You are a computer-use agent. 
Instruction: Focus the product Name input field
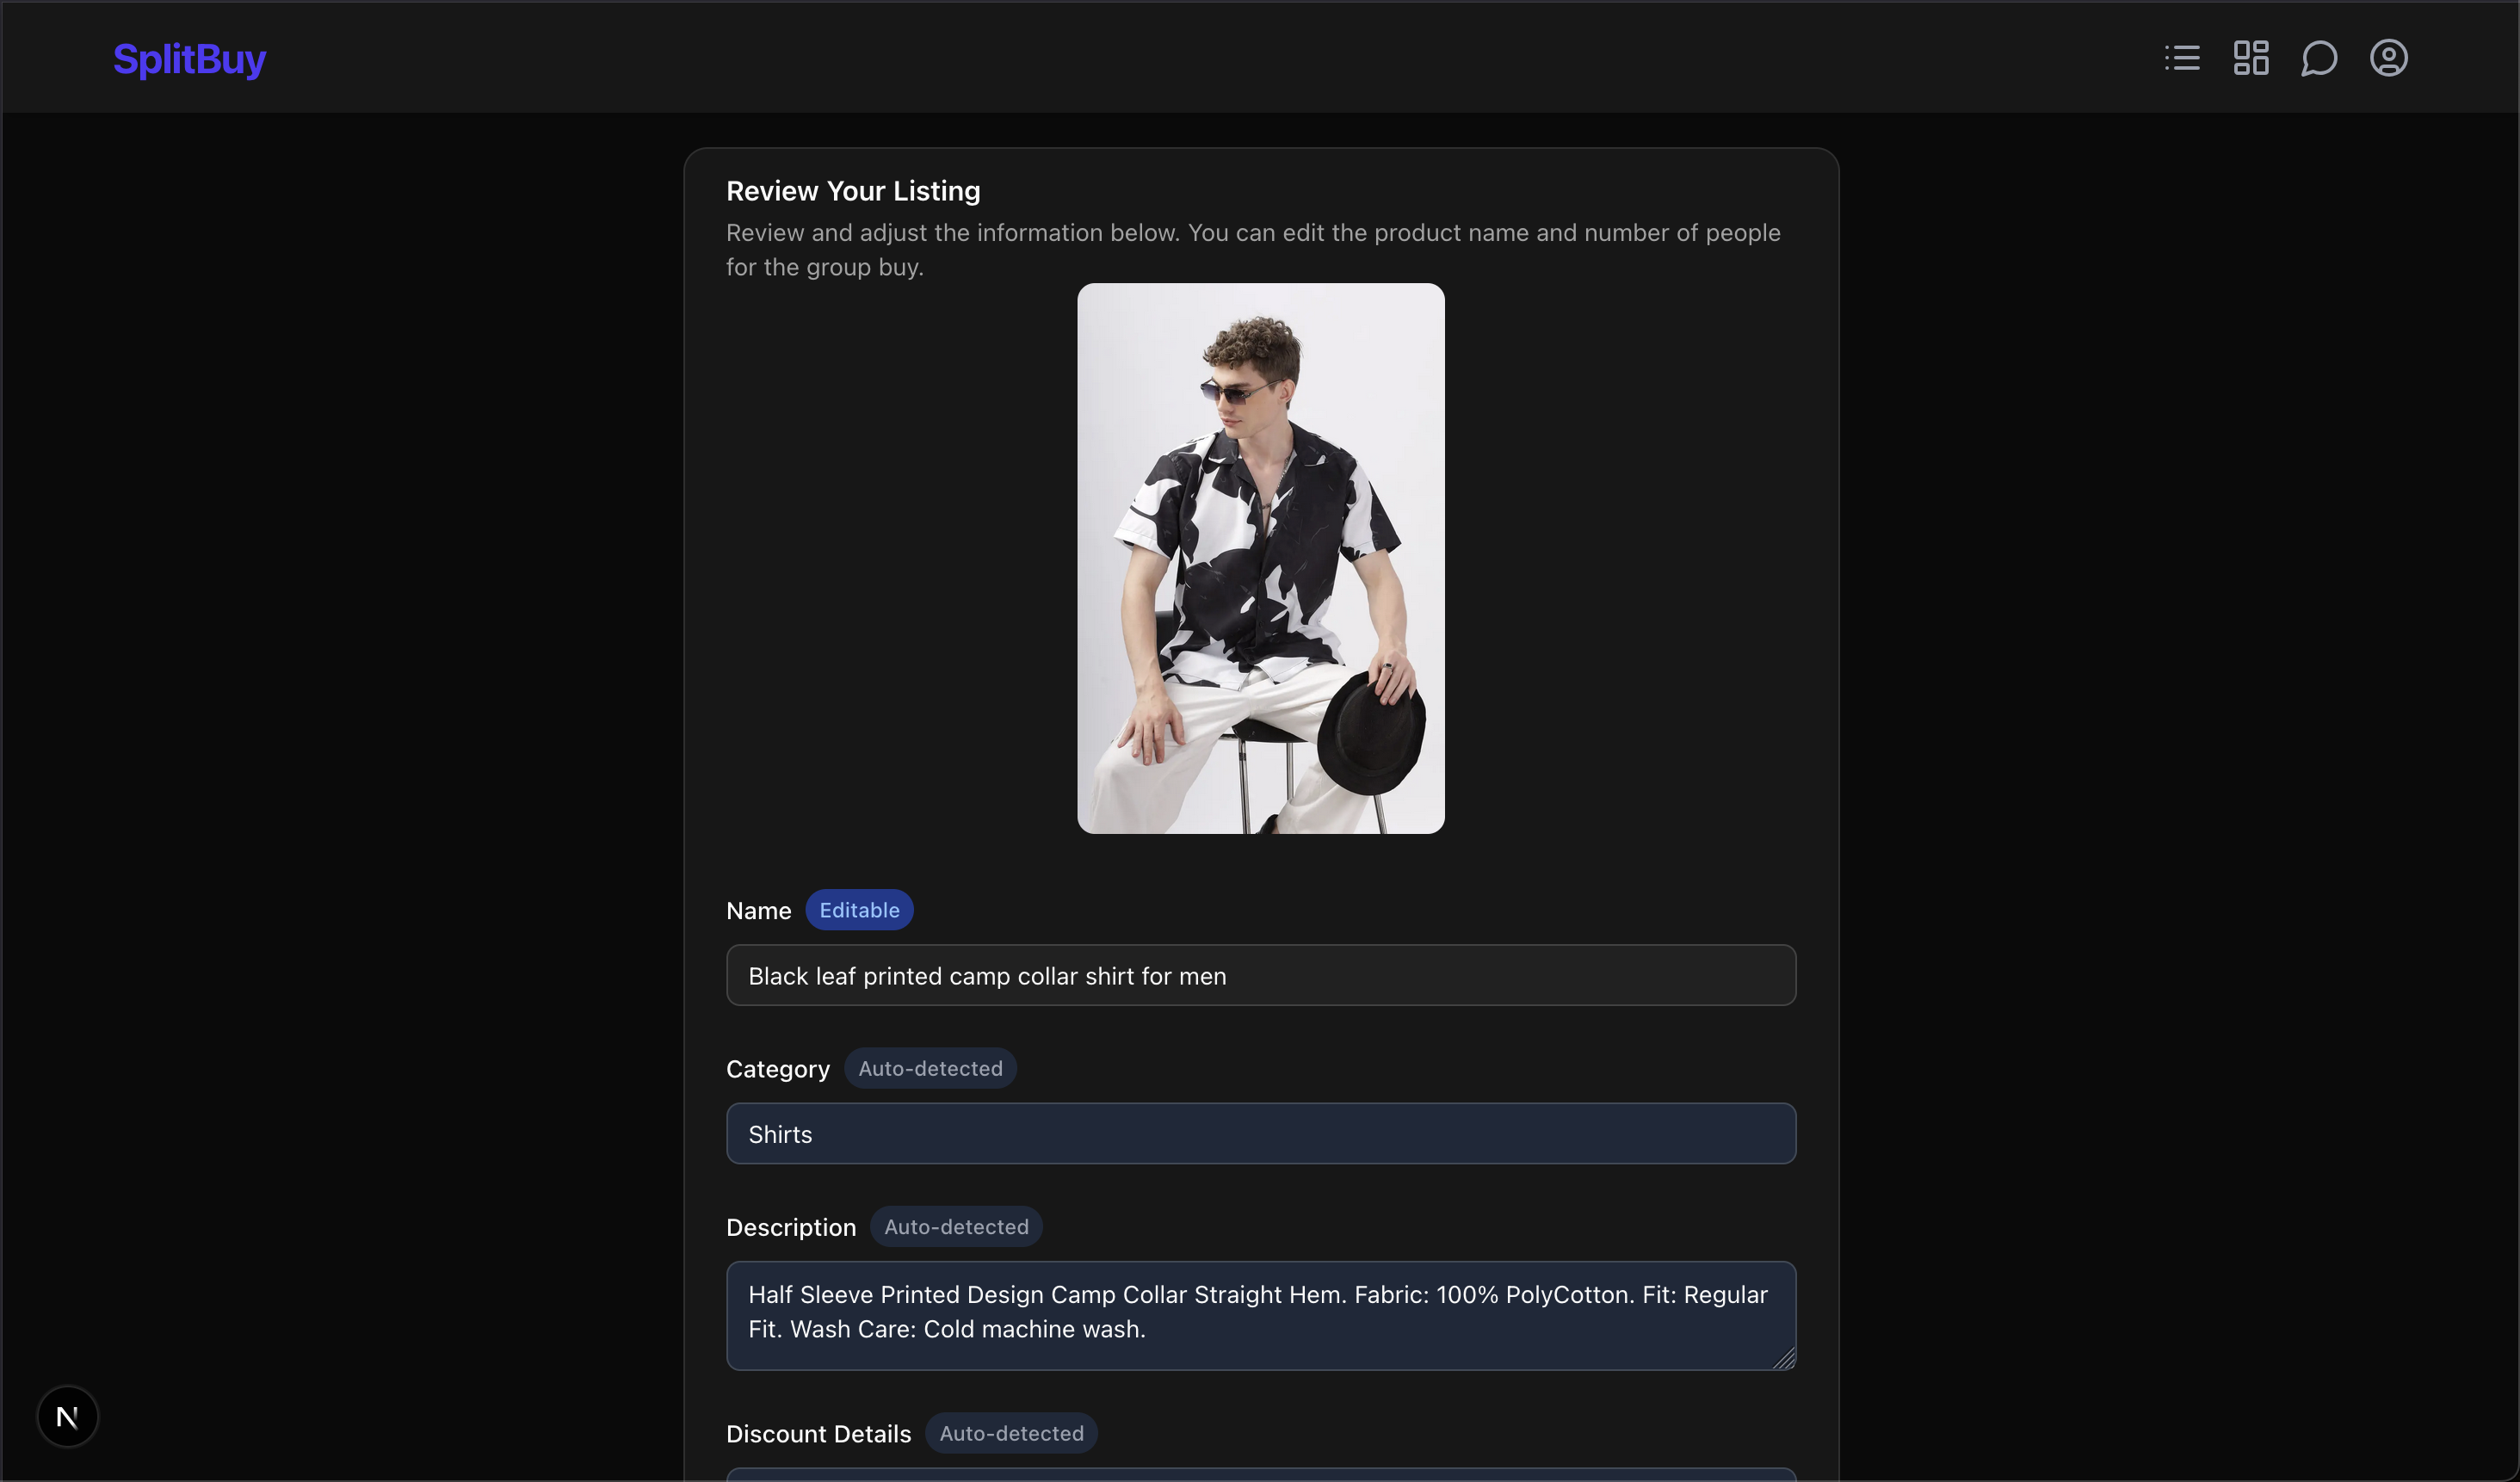[x=1260, y=975]
